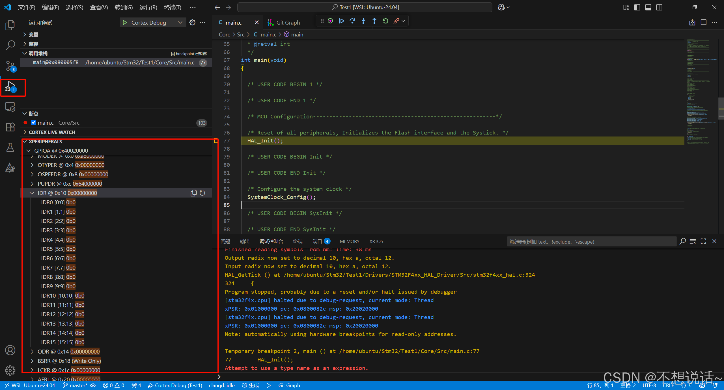Click Step Out on the debug toolbar
Screen dimensions: 724x390
tap(374, 21)
